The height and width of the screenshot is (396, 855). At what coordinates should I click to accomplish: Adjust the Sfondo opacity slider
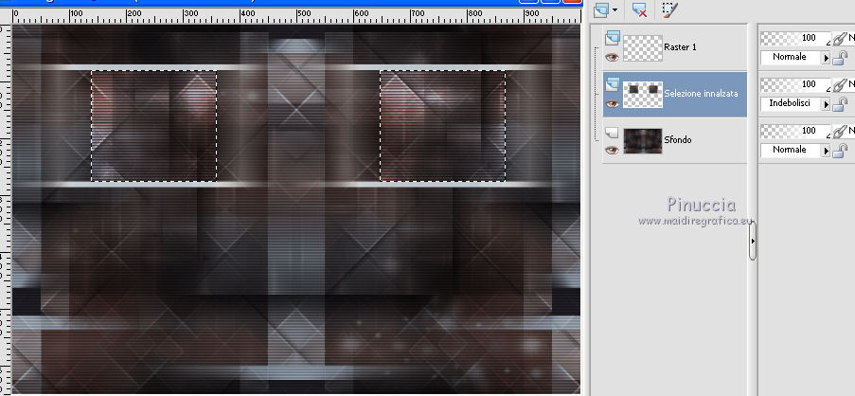pyautogui.click(x=795, y=131)
